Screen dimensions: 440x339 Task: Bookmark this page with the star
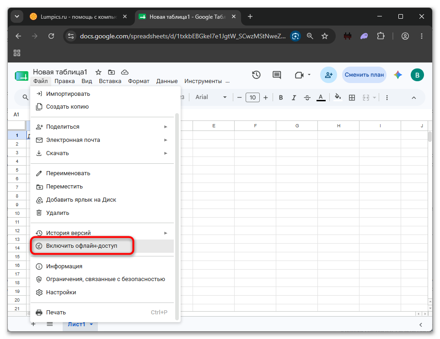[325, 36]
